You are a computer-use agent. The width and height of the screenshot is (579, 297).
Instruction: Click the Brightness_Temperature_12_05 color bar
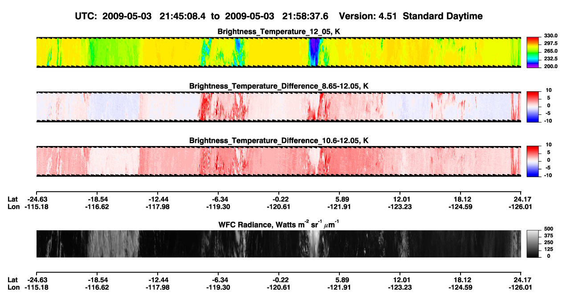click(x=533, y=52)
